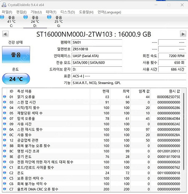The width and height of the screenshot is (188, 194).
Task: Click status icon of row BE 공기 온도
Action: click(x=5, y=156)
